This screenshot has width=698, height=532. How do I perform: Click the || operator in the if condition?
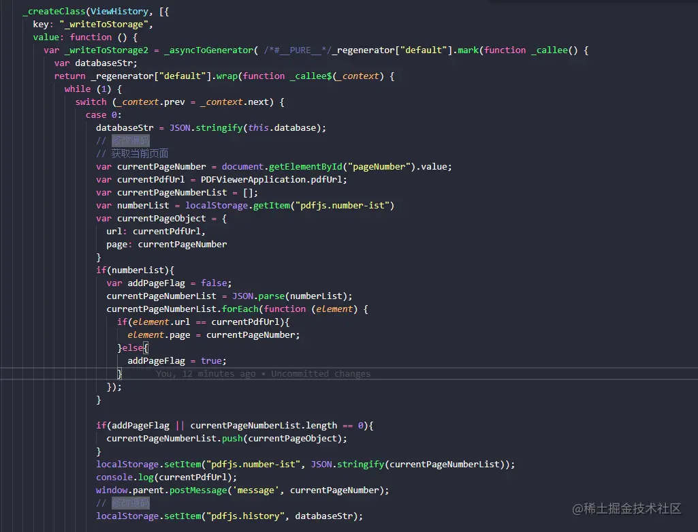click(180, 425)
